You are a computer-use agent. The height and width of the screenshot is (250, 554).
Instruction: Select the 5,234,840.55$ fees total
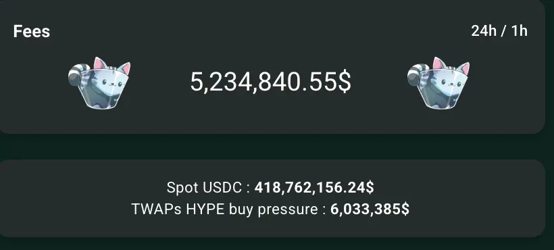(271, 82)
